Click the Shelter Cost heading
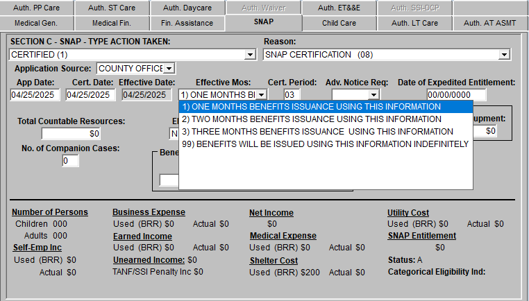The image size is (529, 301). click(x=274, y=261)
